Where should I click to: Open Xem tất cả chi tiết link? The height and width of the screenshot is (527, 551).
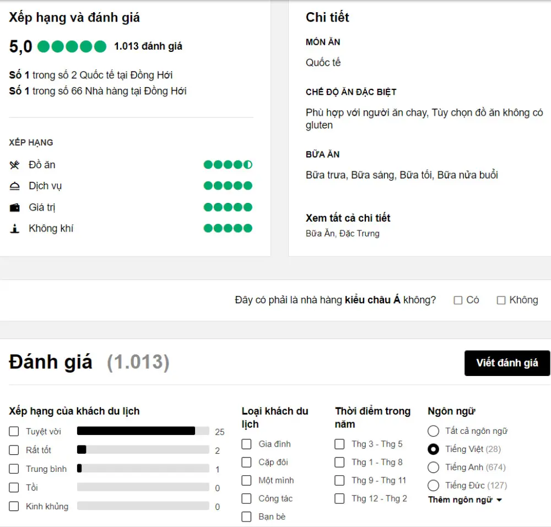pos(348,218)
